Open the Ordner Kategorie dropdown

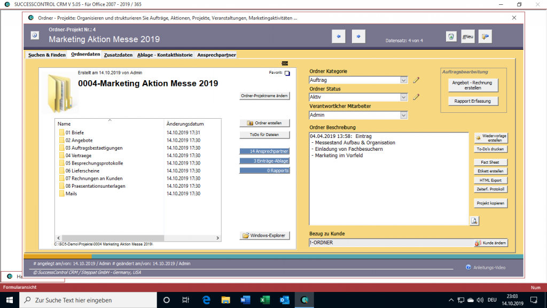pyautogui.click(x=404, y=80)
